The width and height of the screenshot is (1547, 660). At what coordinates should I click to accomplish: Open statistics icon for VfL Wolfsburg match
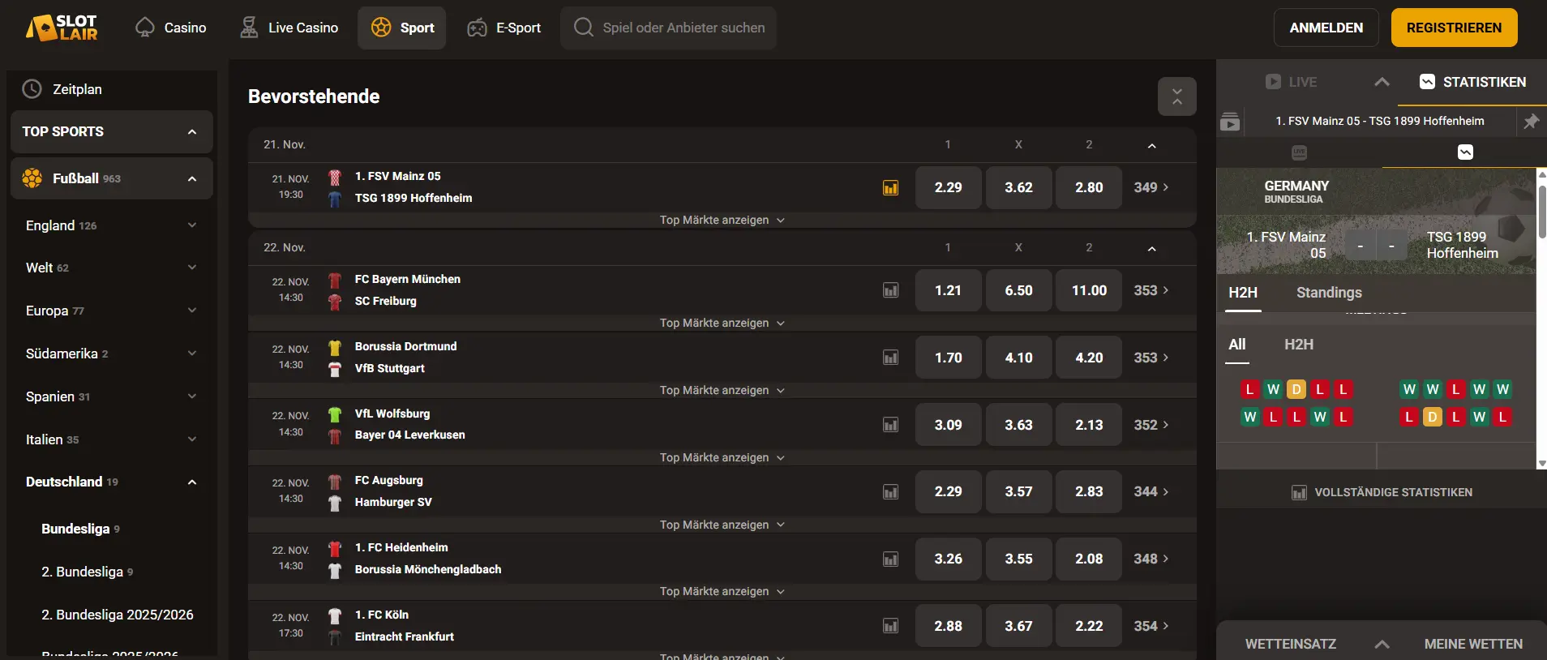pos(890,425)
